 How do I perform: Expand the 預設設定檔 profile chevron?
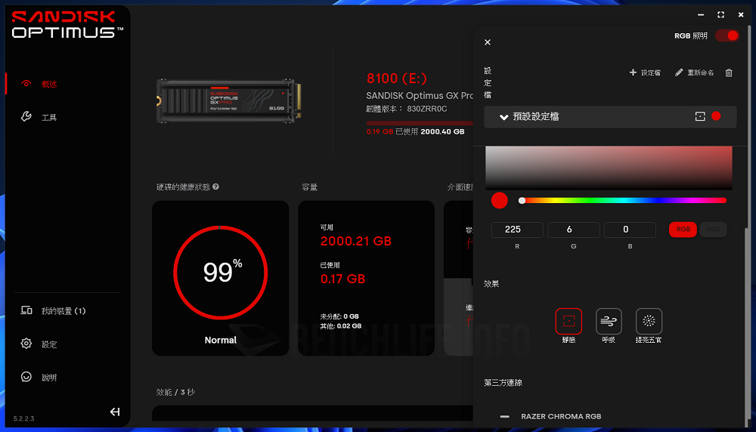coord(503,117)
